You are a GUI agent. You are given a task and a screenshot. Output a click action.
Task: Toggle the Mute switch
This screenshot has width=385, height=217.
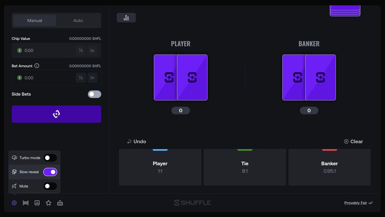tap(50, 186)
